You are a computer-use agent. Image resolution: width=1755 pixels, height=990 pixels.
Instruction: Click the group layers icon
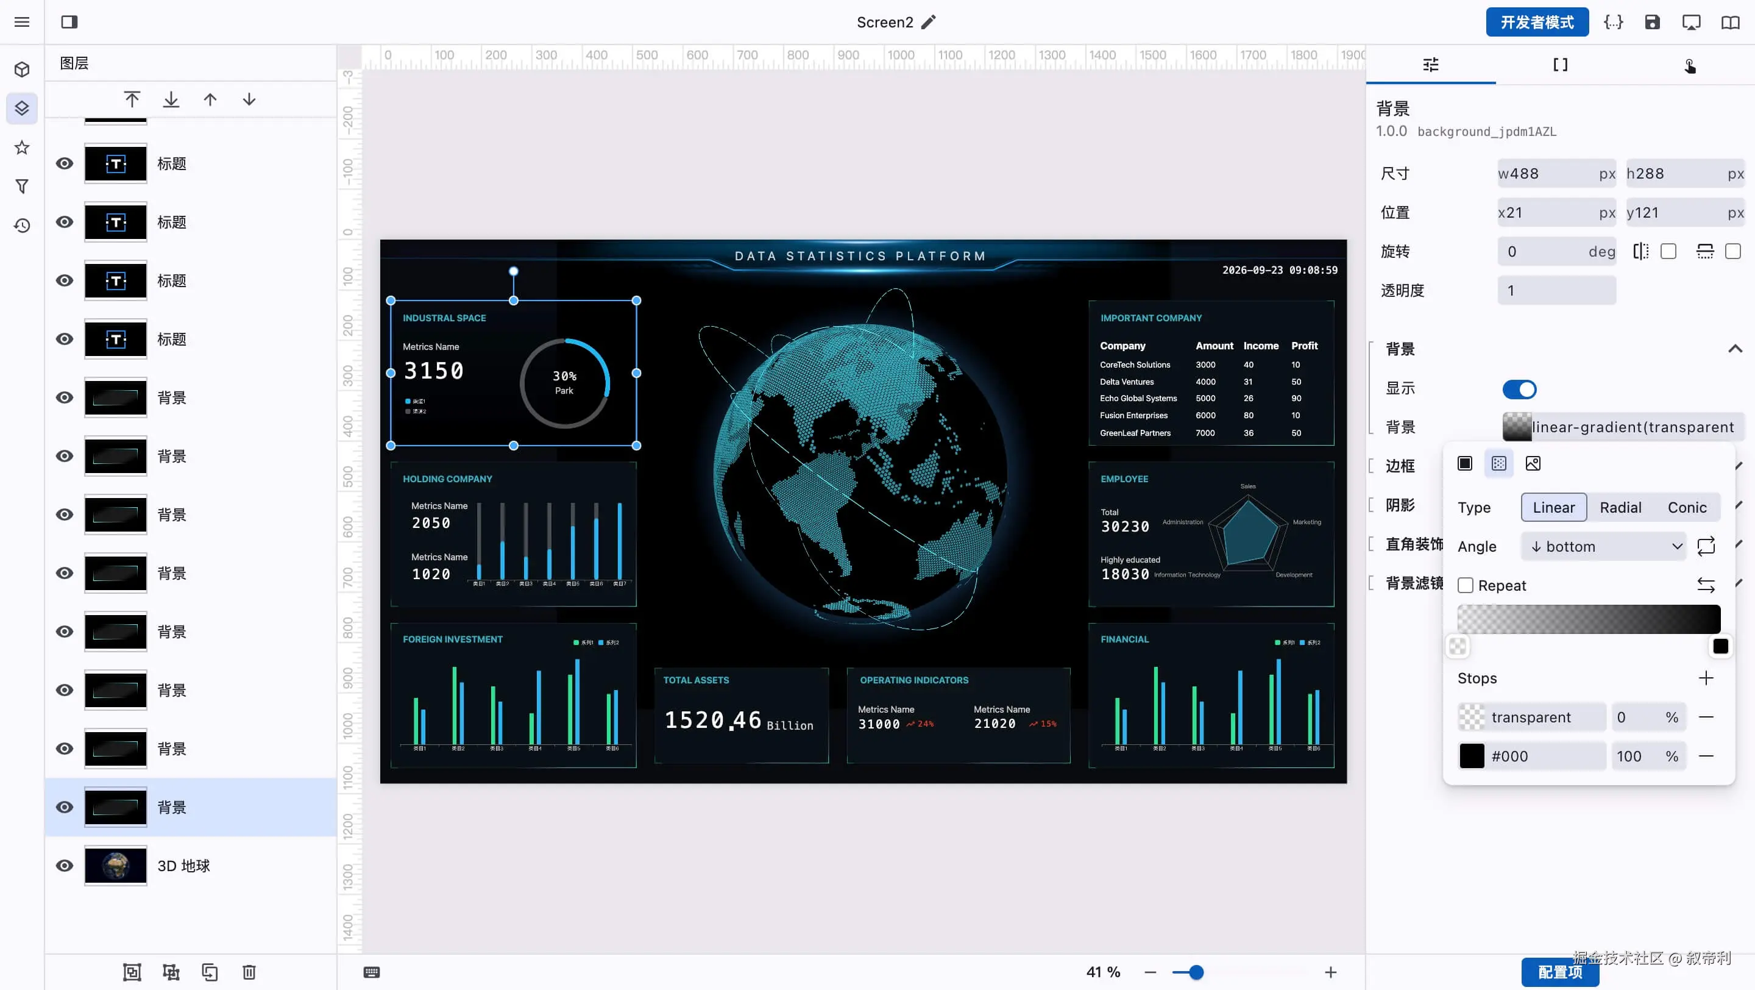pyautogui.click(x=132, y=972)
